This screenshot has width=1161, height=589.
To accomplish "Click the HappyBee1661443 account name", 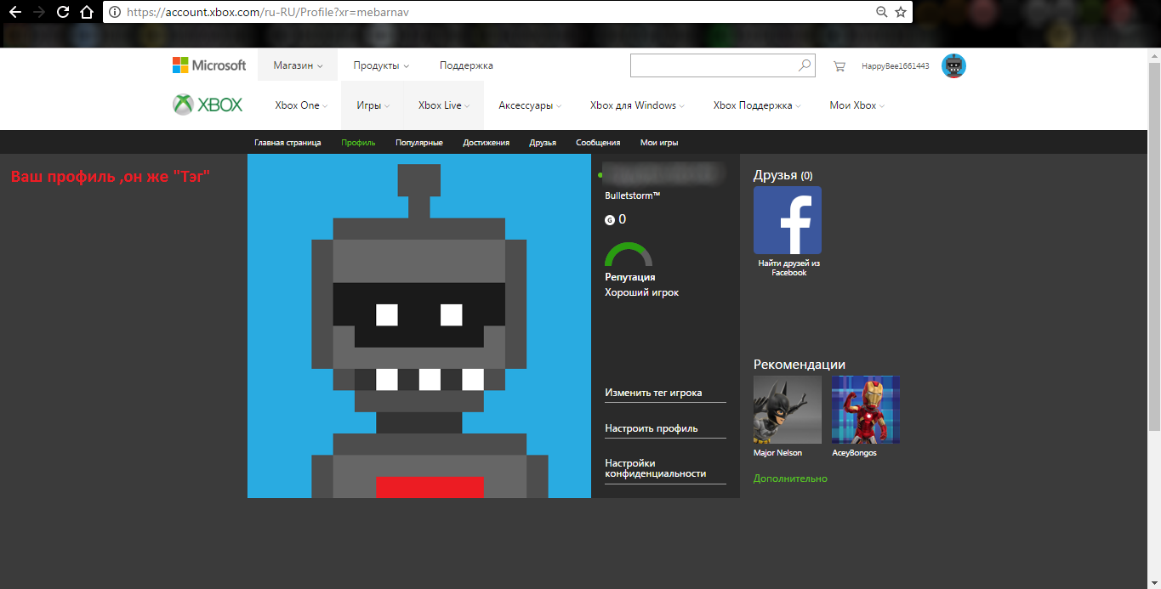I will coord(895,66).
